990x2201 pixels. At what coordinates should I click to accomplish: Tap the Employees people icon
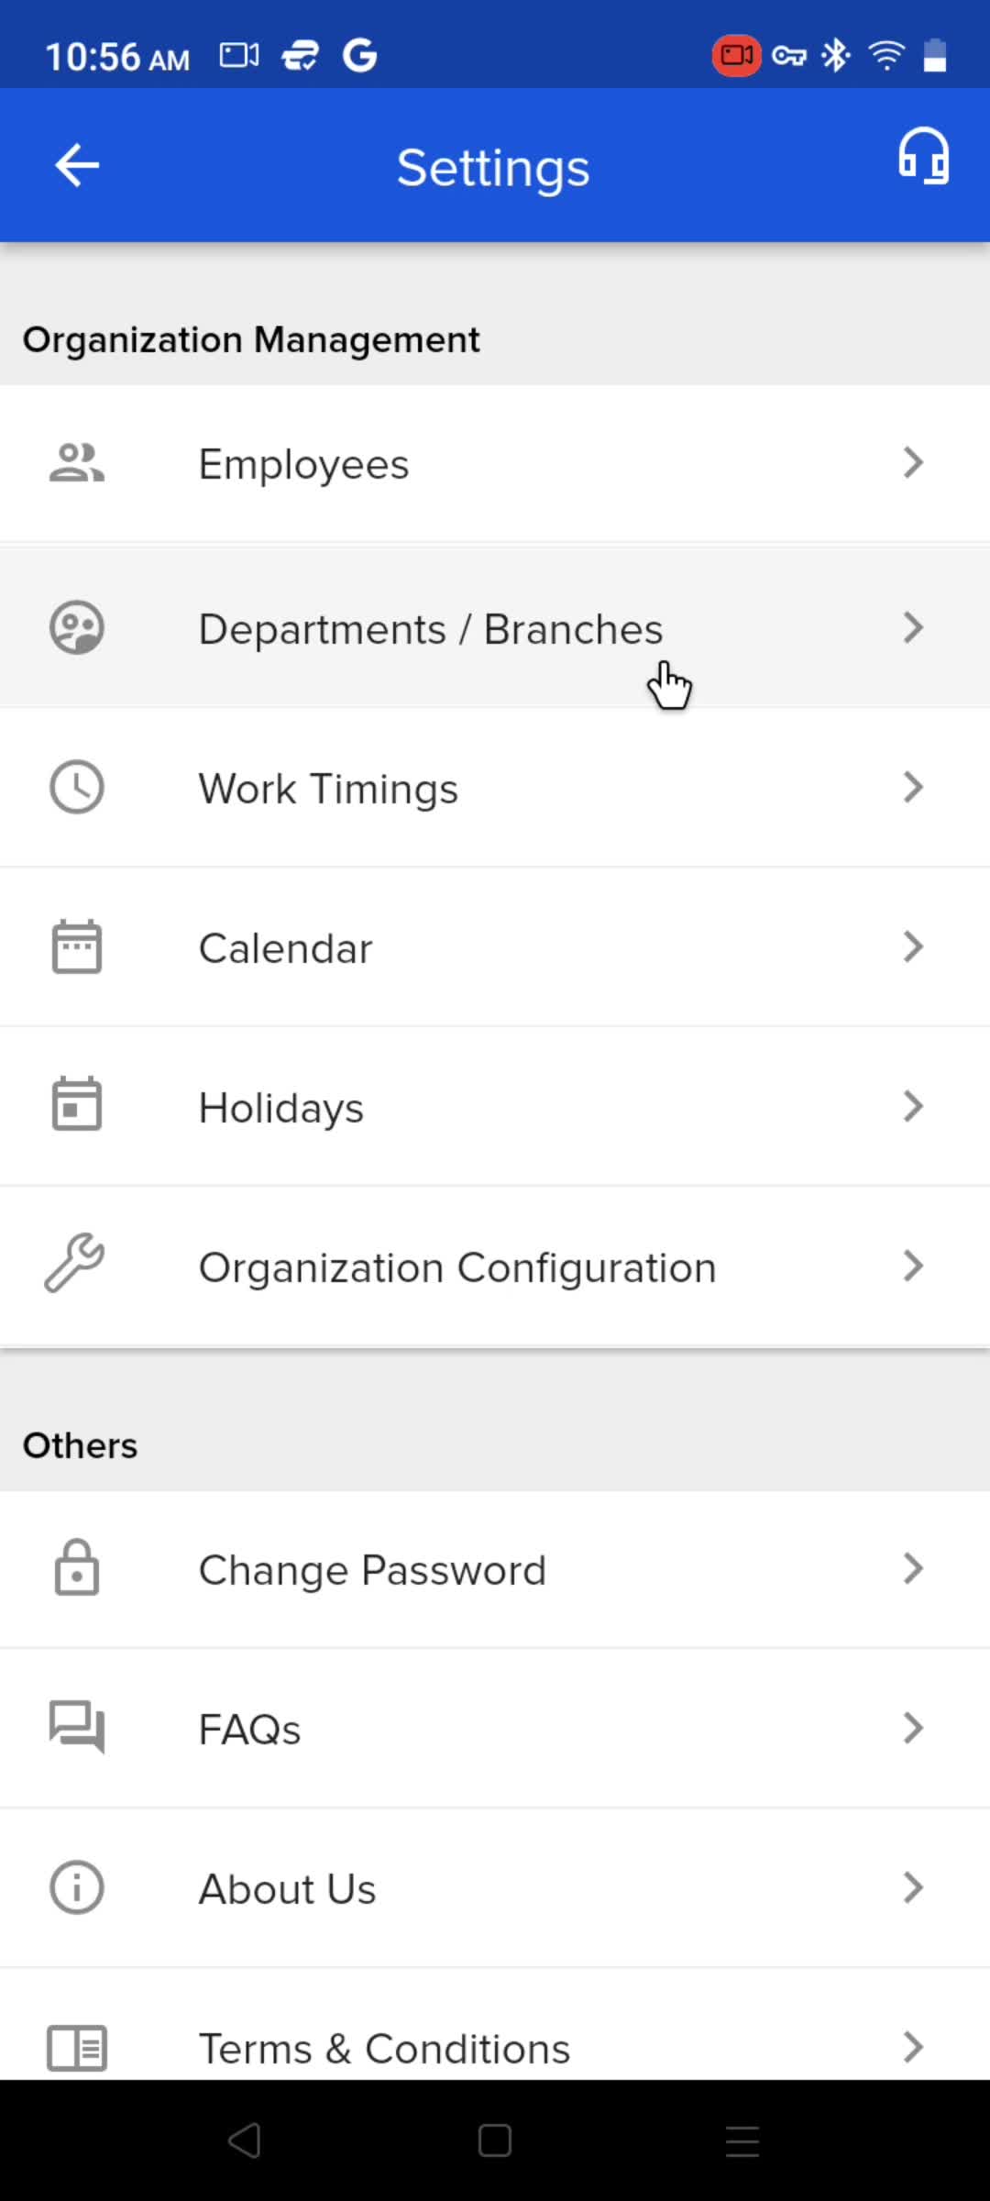pyautogui.click(x=77, y=463)
